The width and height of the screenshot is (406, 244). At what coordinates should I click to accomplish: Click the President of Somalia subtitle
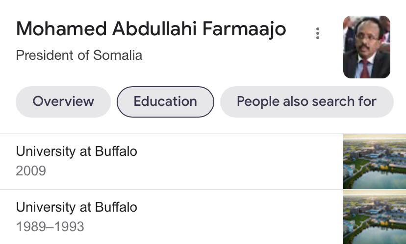click(x=79, y=55)
